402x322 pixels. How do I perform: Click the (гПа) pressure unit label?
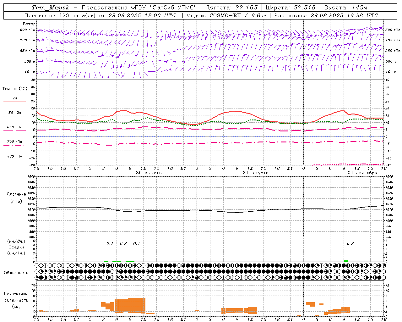point(16,201)
